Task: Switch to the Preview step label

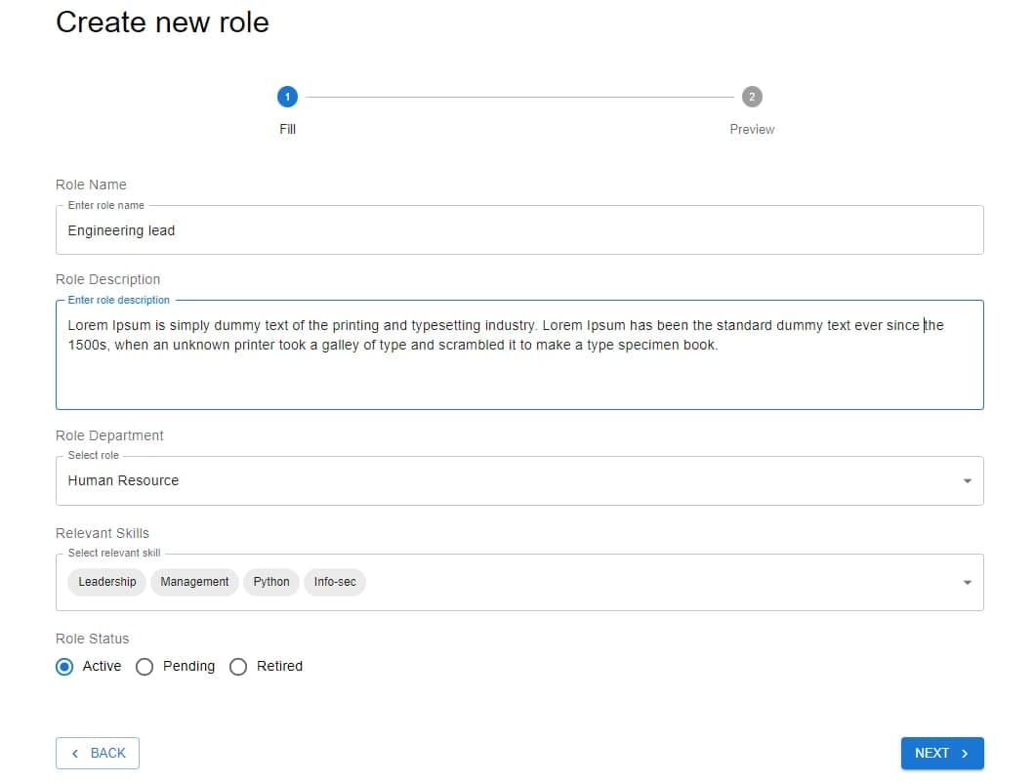Action: [x=751, y=129]
